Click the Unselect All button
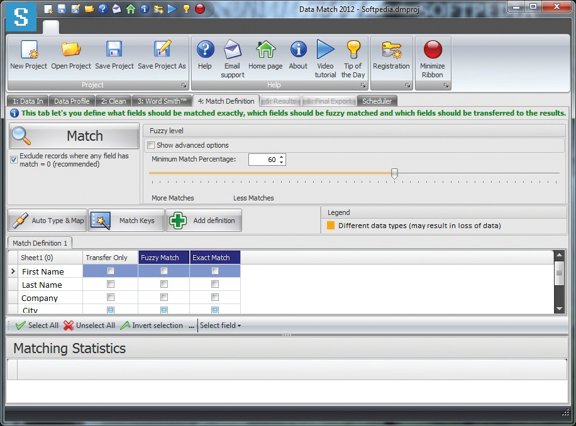 pos(89,325)
